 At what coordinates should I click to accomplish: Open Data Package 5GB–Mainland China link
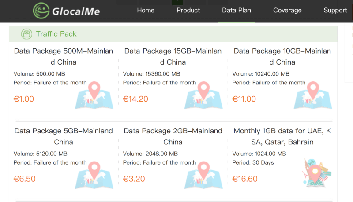tap(64, 136)
